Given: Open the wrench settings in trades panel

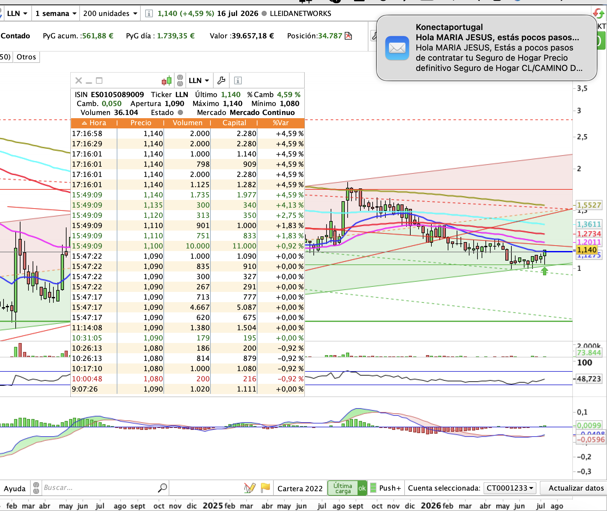Looking at the screenshot, I should coord(221,80).
